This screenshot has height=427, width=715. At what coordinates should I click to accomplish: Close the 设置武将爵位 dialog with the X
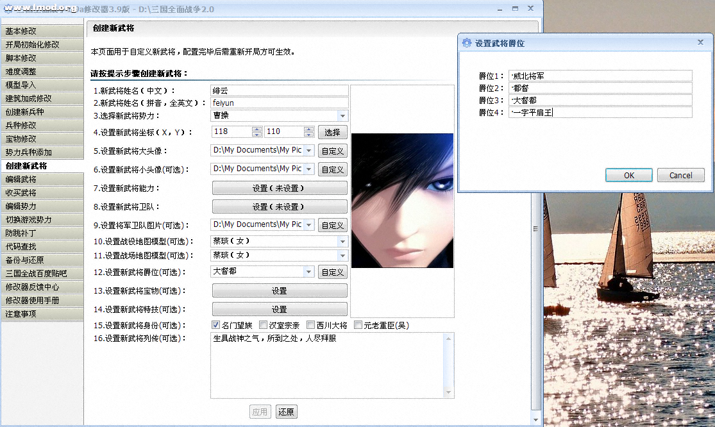tap(700, 42)
